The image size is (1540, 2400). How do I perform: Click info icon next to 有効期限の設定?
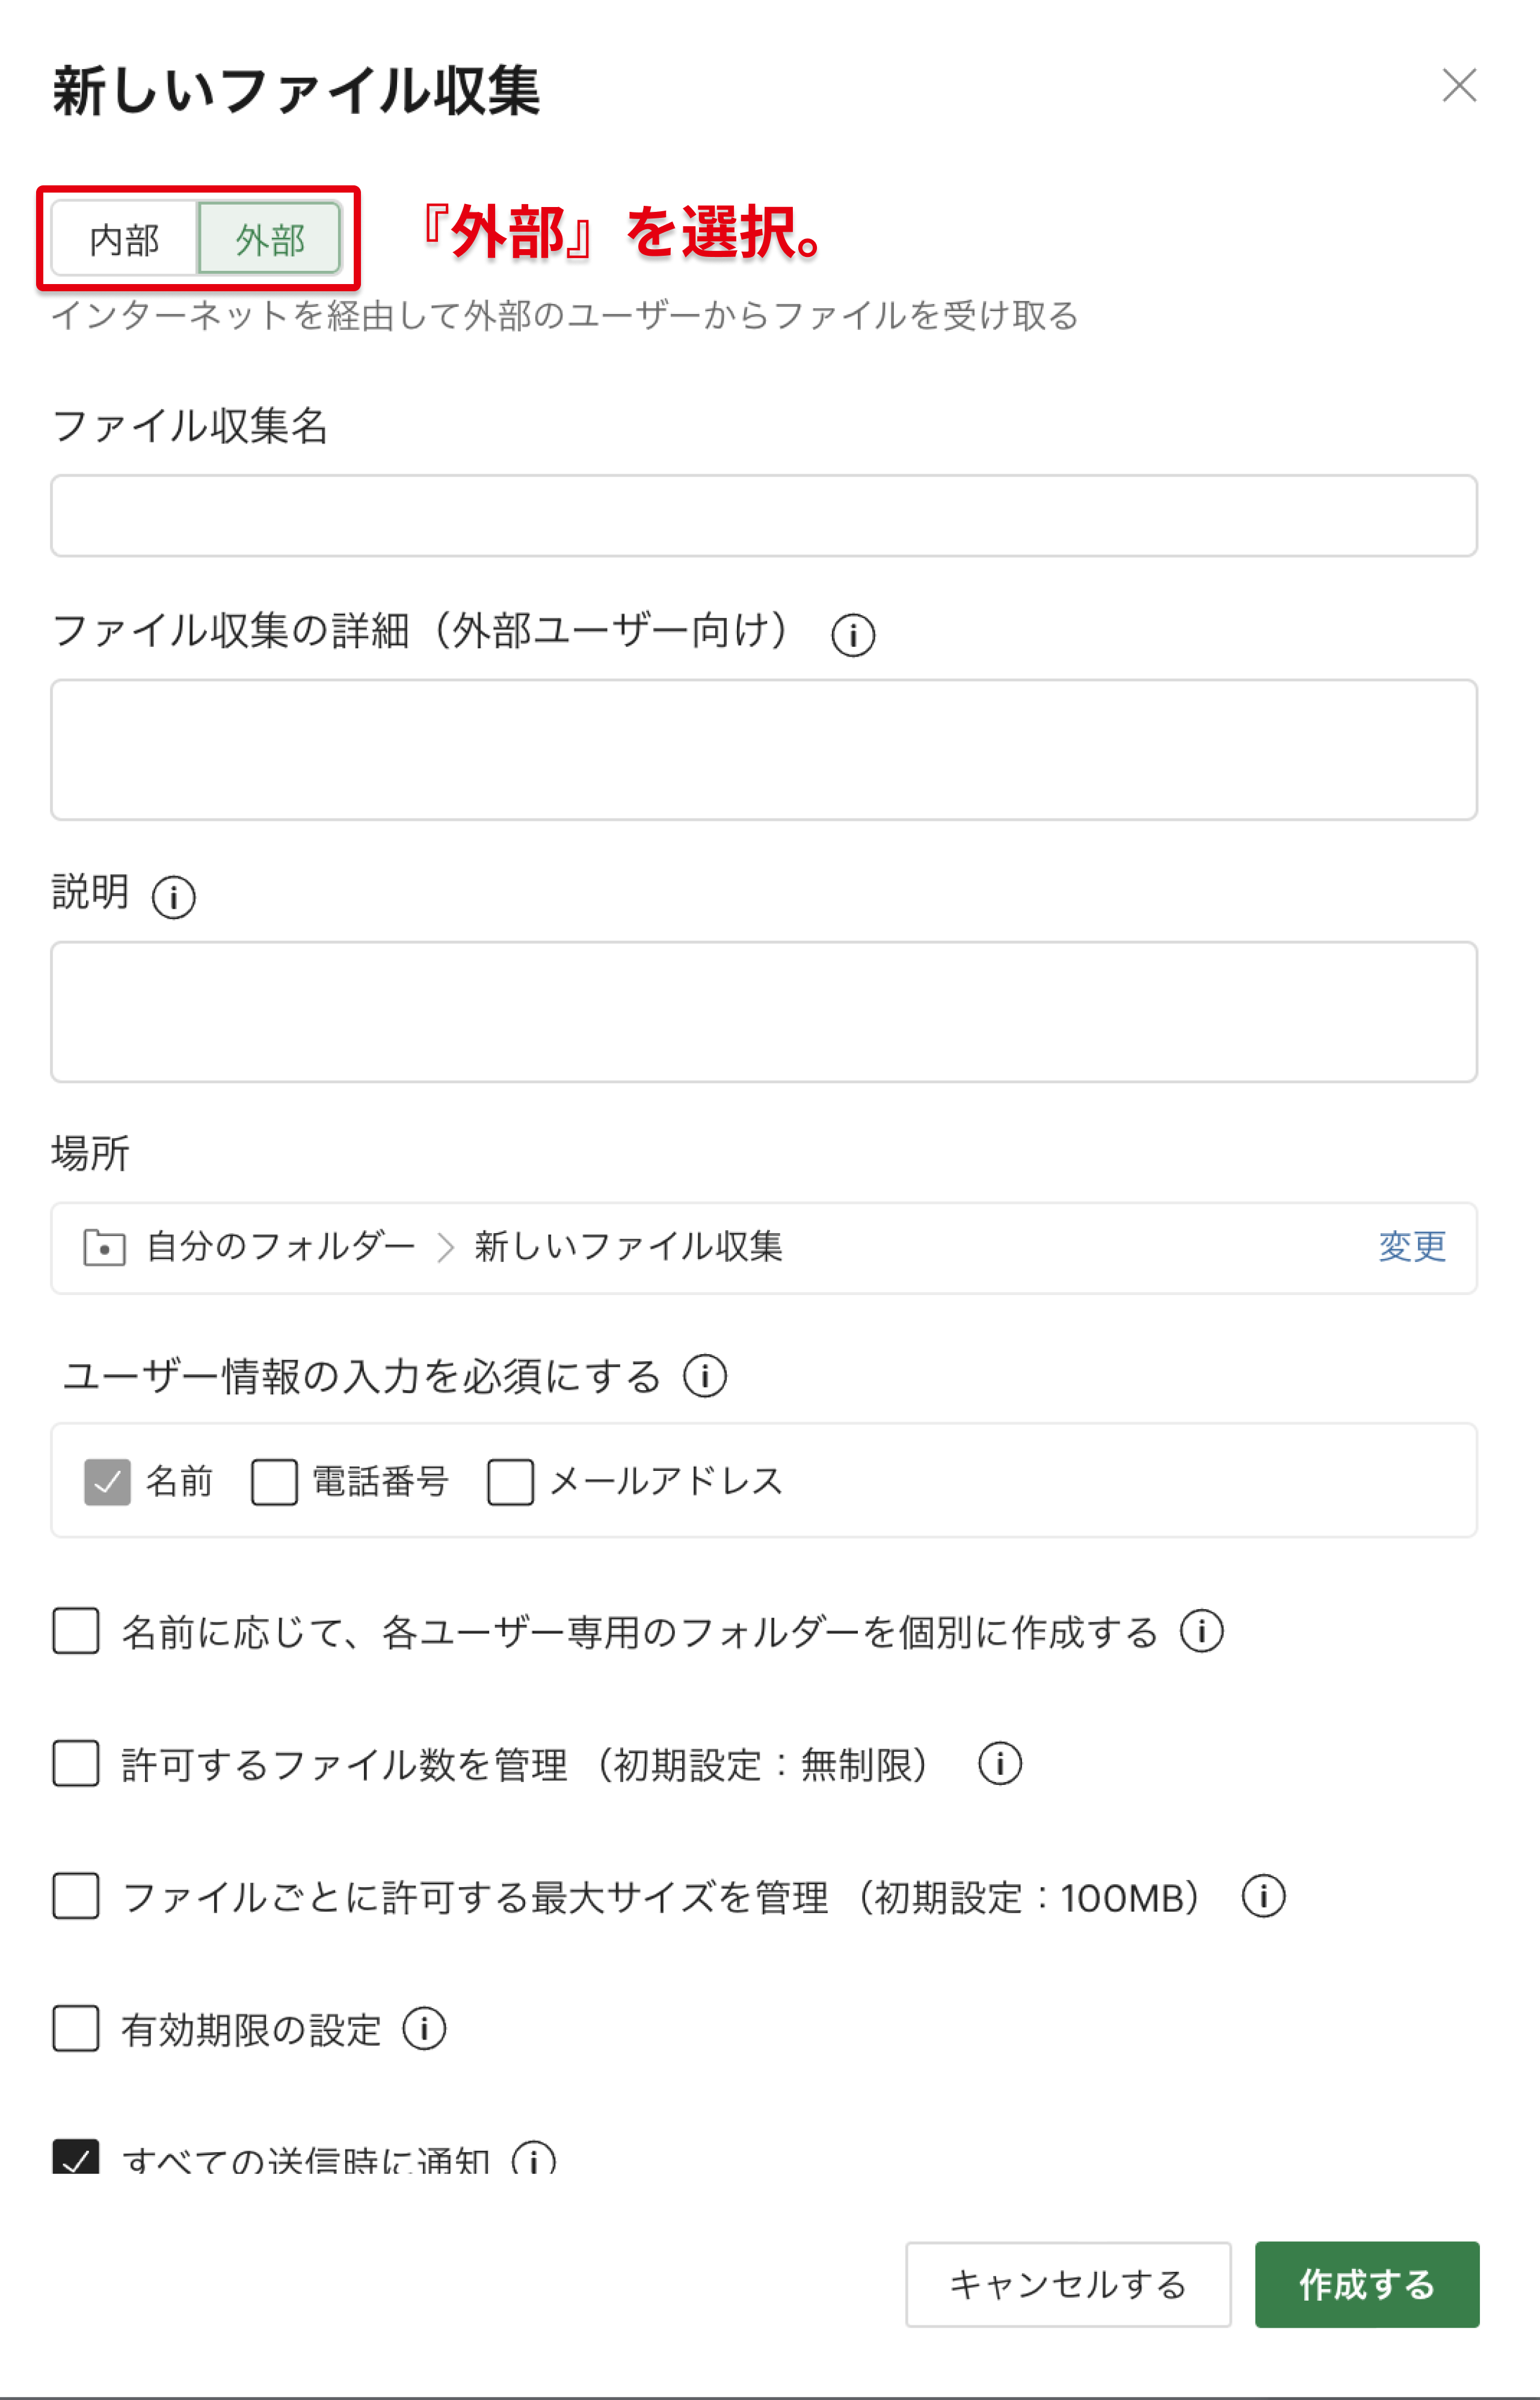[x=424, y=2029]
